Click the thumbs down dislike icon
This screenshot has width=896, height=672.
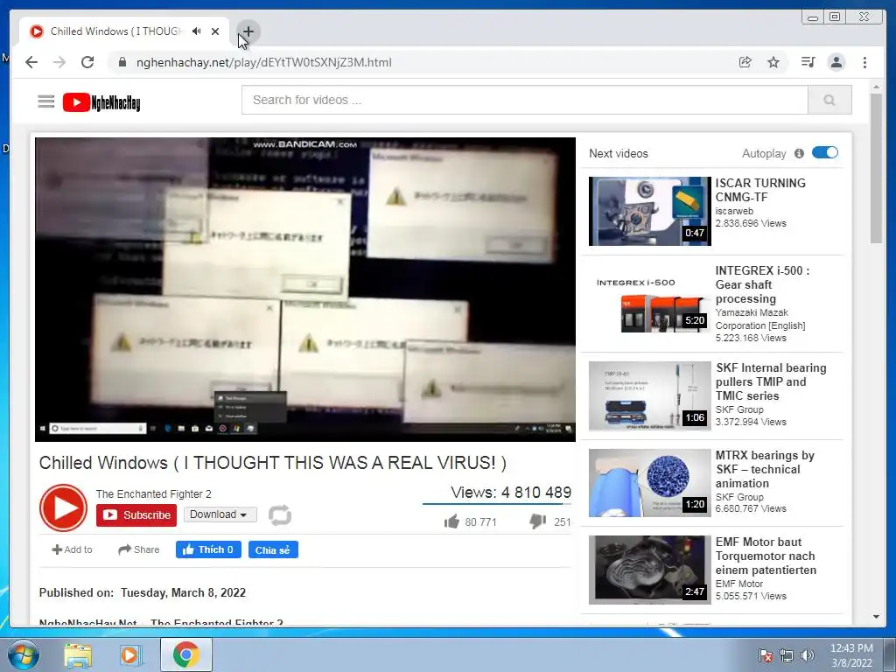click(x=538, y=521)
